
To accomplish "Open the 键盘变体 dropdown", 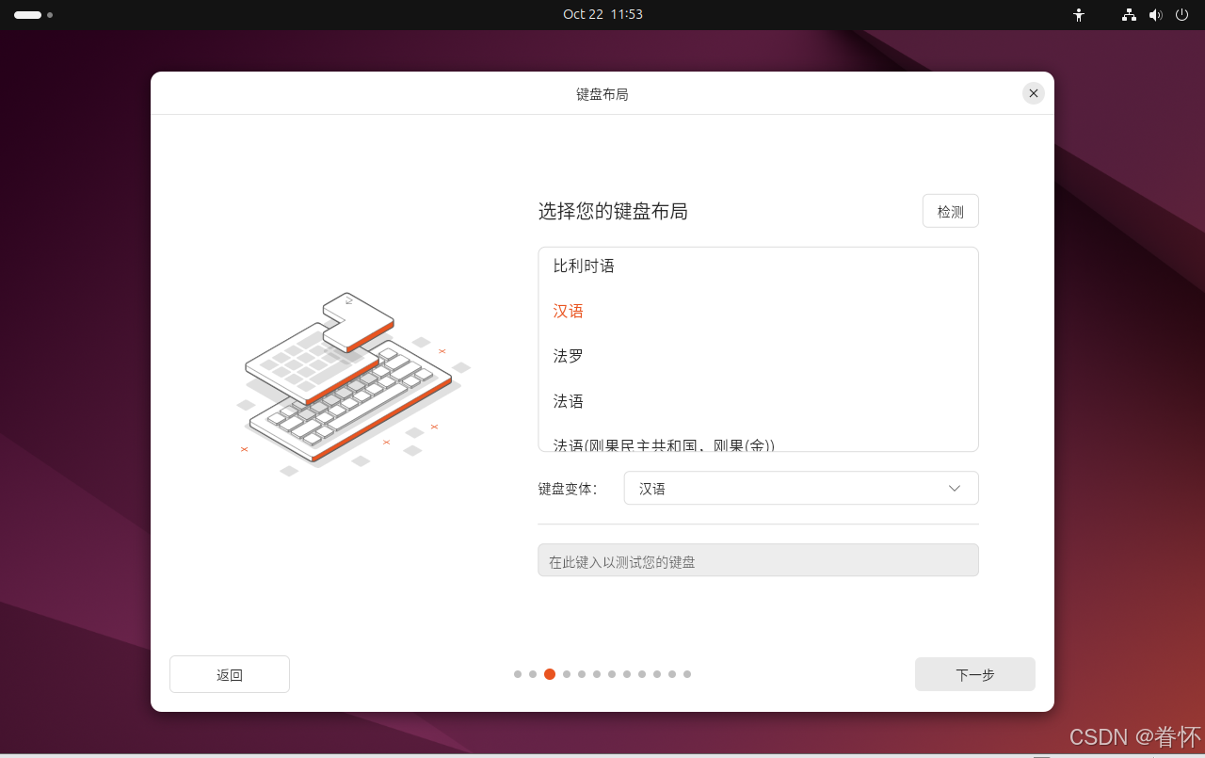I will click(801, 489).
